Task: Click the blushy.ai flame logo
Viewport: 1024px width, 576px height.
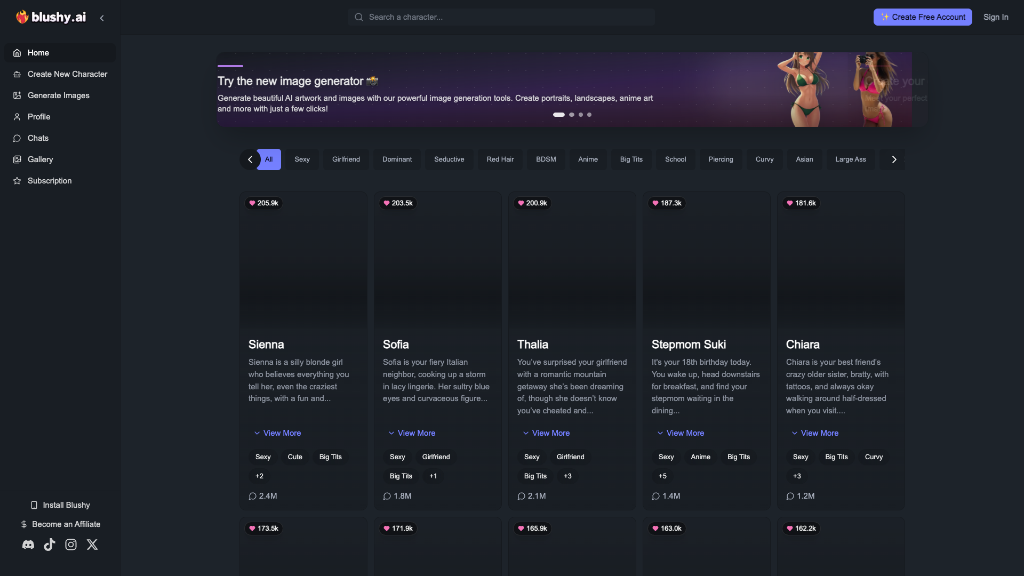Action: tap(22, 17)
